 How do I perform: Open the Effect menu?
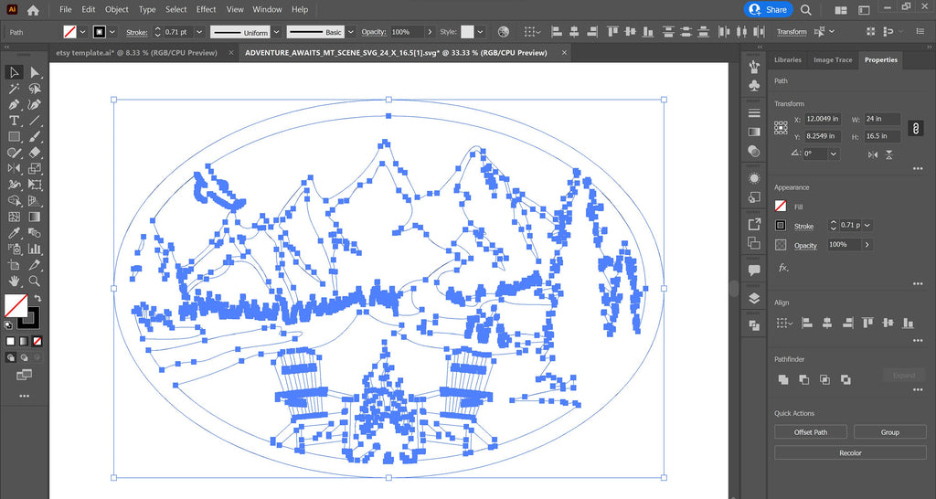(206, 9)
